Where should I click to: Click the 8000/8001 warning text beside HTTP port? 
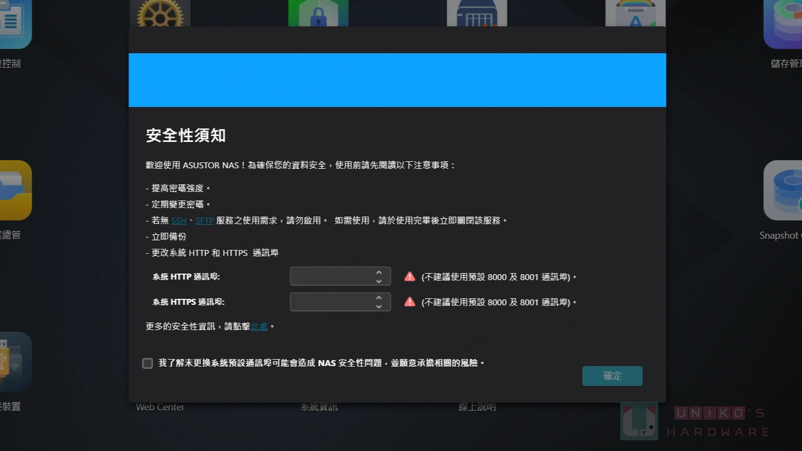499,277
